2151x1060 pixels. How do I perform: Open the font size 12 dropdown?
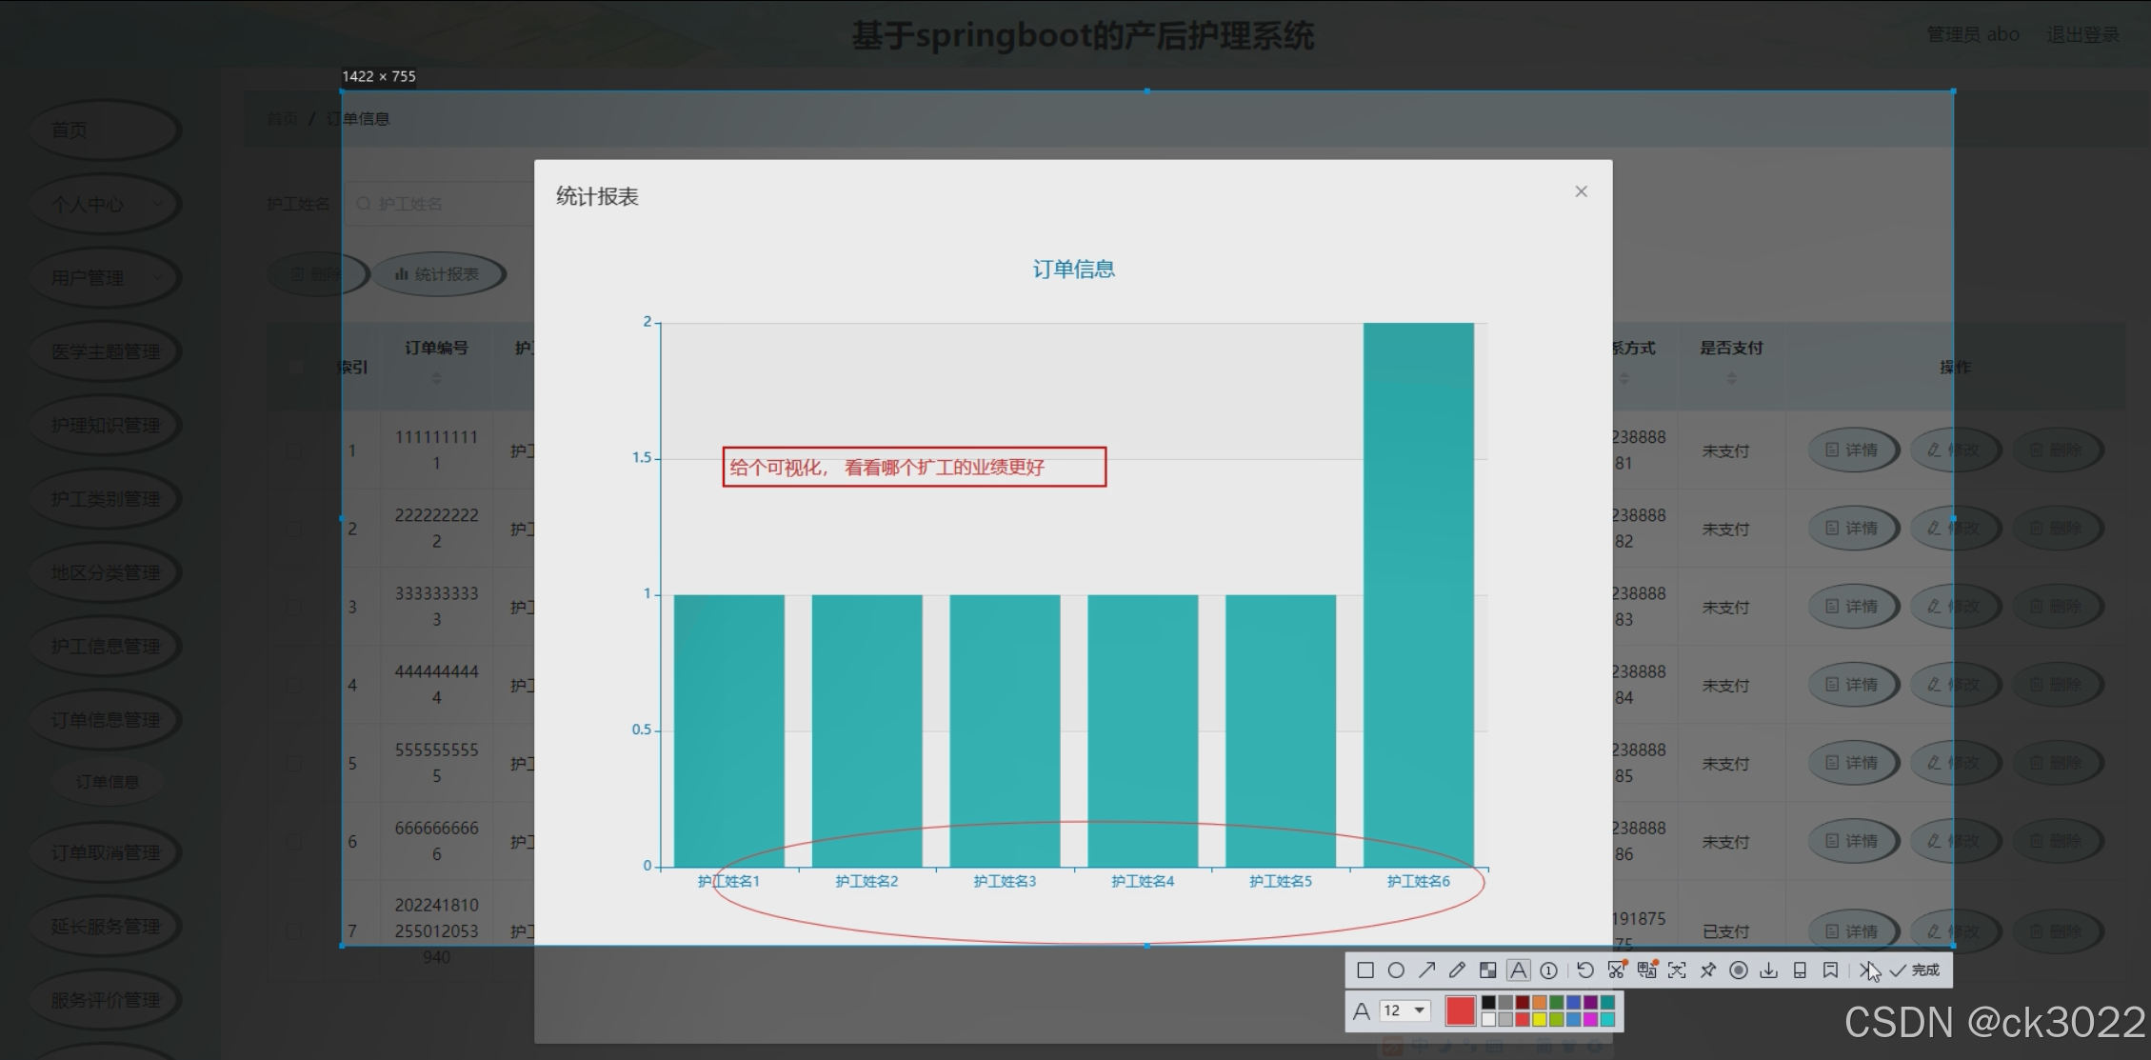pyautogui.click(x=1404, y=1010)
